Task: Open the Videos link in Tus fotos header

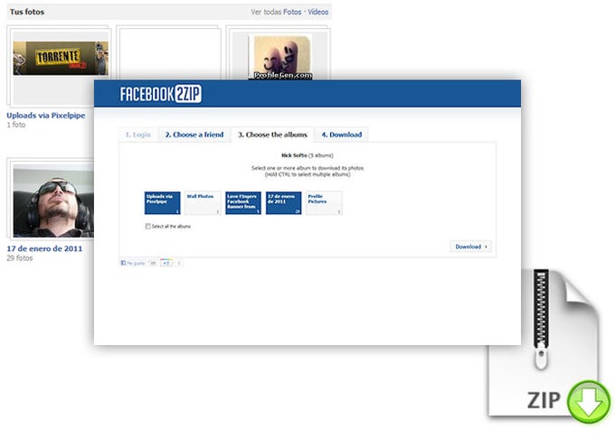Action: 318,12
